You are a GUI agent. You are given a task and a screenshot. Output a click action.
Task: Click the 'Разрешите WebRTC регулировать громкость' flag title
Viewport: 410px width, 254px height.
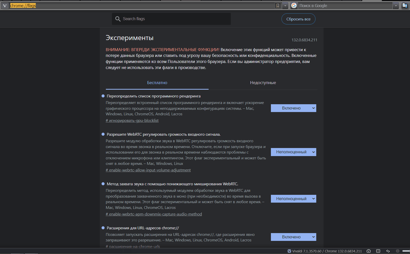[164, 134]
